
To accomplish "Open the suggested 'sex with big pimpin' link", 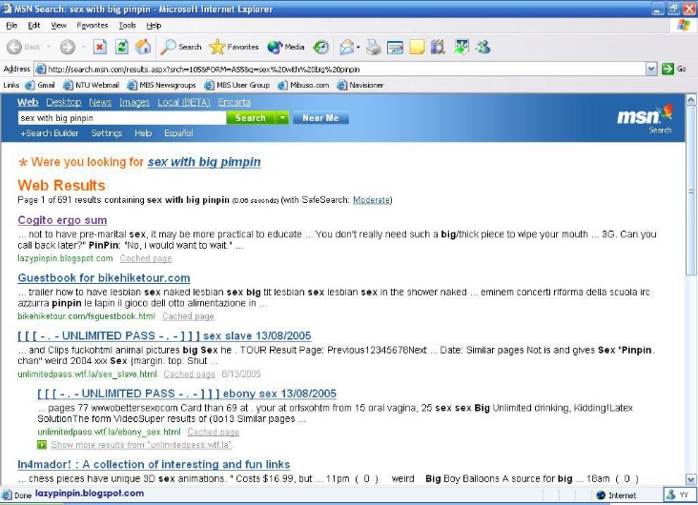I will [204, 162].
